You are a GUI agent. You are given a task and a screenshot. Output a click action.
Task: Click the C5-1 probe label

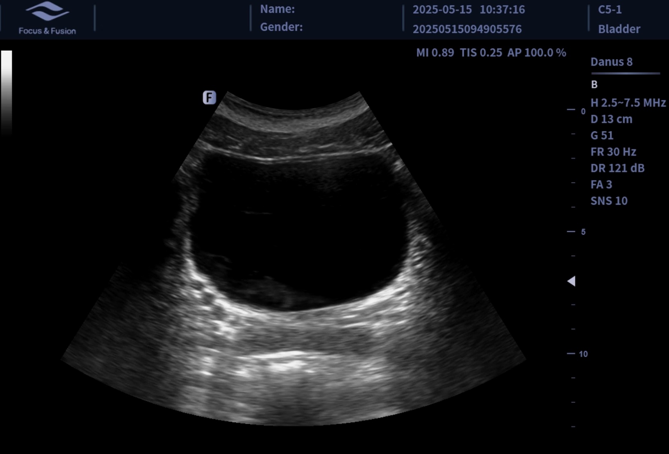click(x=610, y=9)
